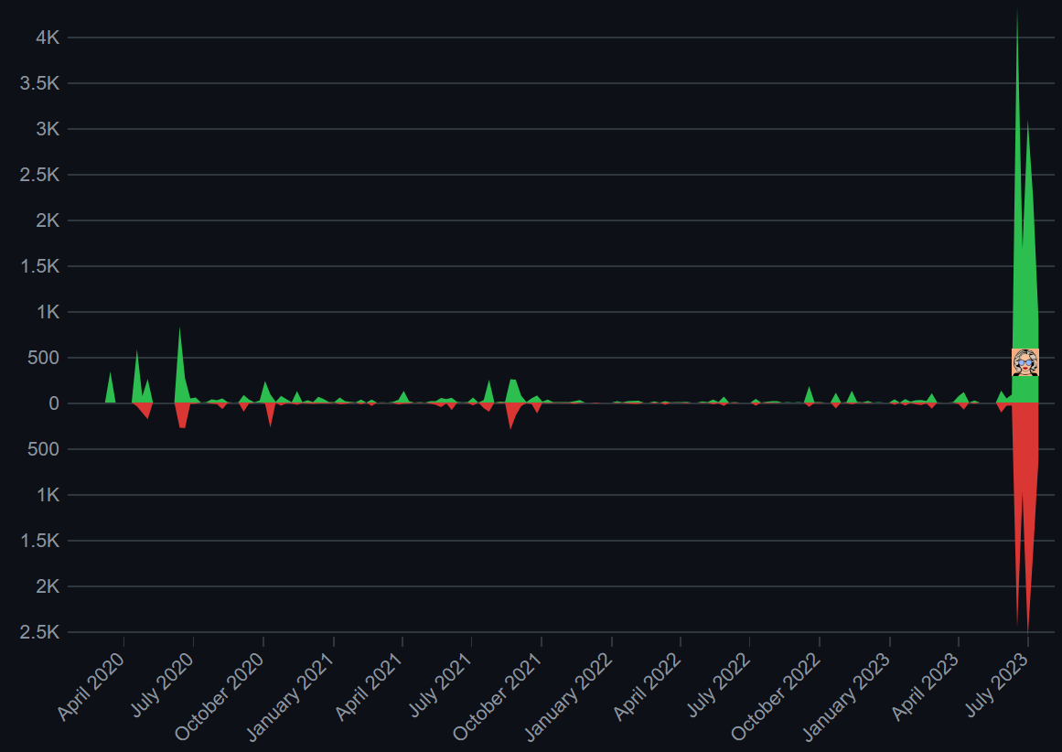Viewport: 1062px width, 752px height.
Task: Click the user avatar on the chart
Action: (1024, 362)
